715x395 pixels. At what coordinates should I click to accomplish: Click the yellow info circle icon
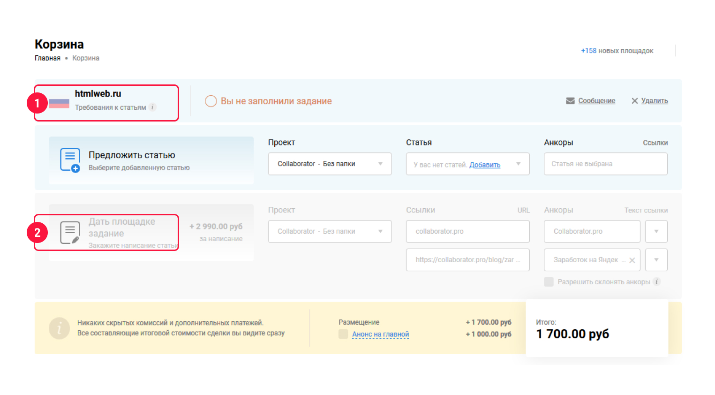pos(59,328)
